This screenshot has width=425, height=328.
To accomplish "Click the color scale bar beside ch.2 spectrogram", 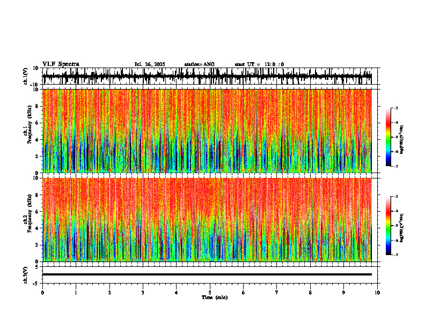I will point(389,226).
